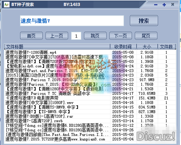Click the search box containing 速度与激情7

(72, 21)
